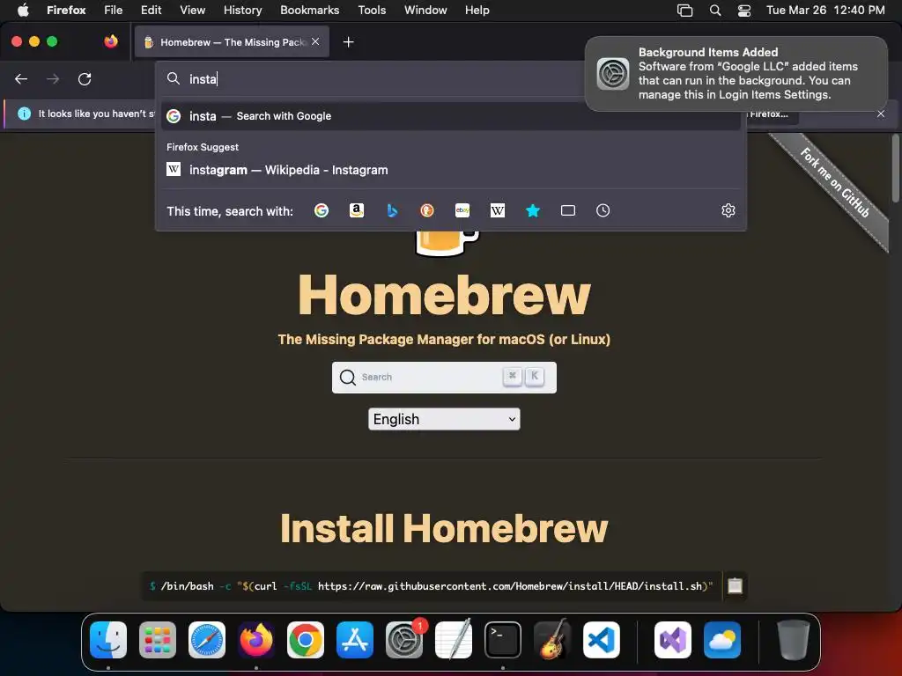
Task: Open the Apple menu
Action: [23, 10]
